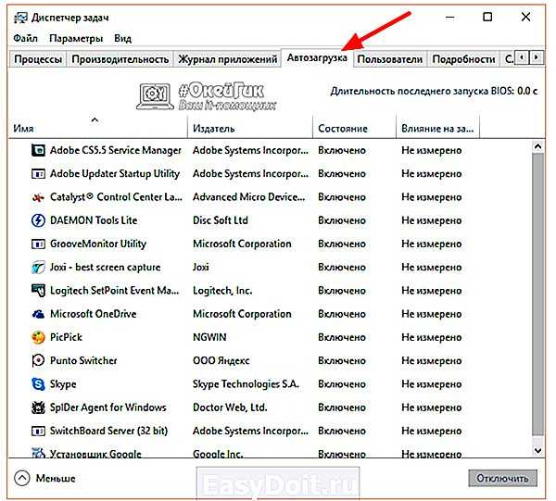Image resolution: width=556 pixels, height=501 pixels.
Task: Click the Skype icon
Action: pos(38,384)
